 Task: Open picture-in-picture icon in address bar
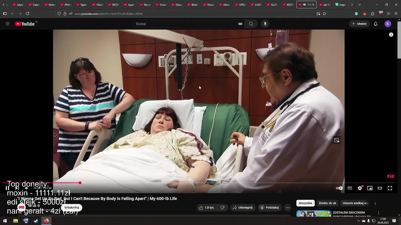coord(318,14)
